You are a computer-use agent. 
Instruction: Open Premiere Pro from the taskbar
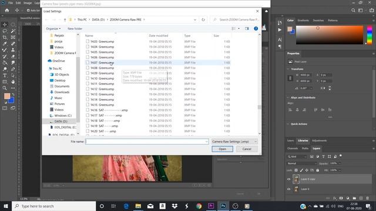(x=211, y=206)
